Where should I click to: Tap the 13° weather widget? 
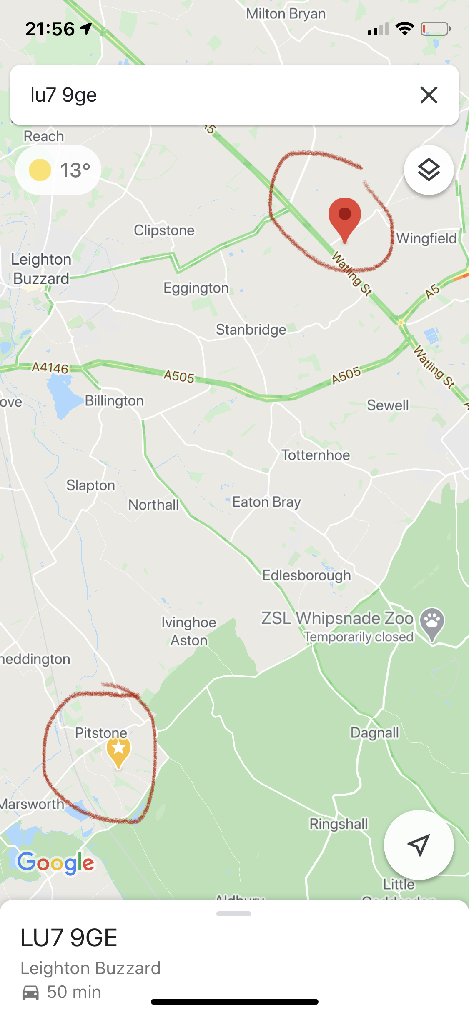(58, 170)
